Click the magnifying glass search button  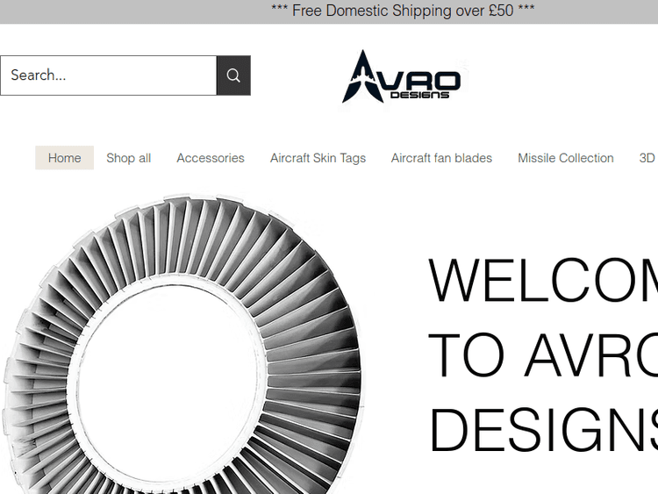point(233,75)
